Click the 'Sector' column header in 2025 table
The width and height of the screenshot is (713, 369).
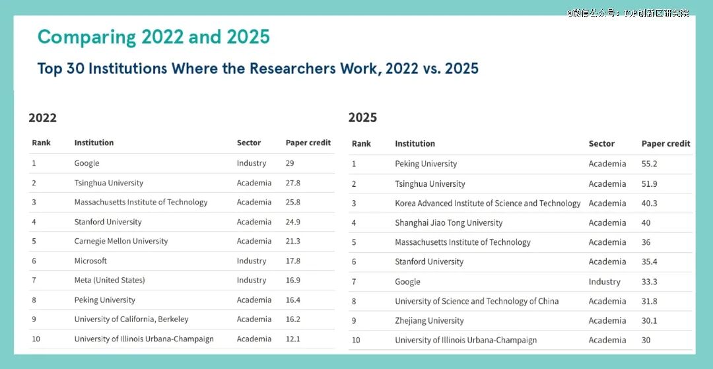pyautogui.click(x=601, y=144)
